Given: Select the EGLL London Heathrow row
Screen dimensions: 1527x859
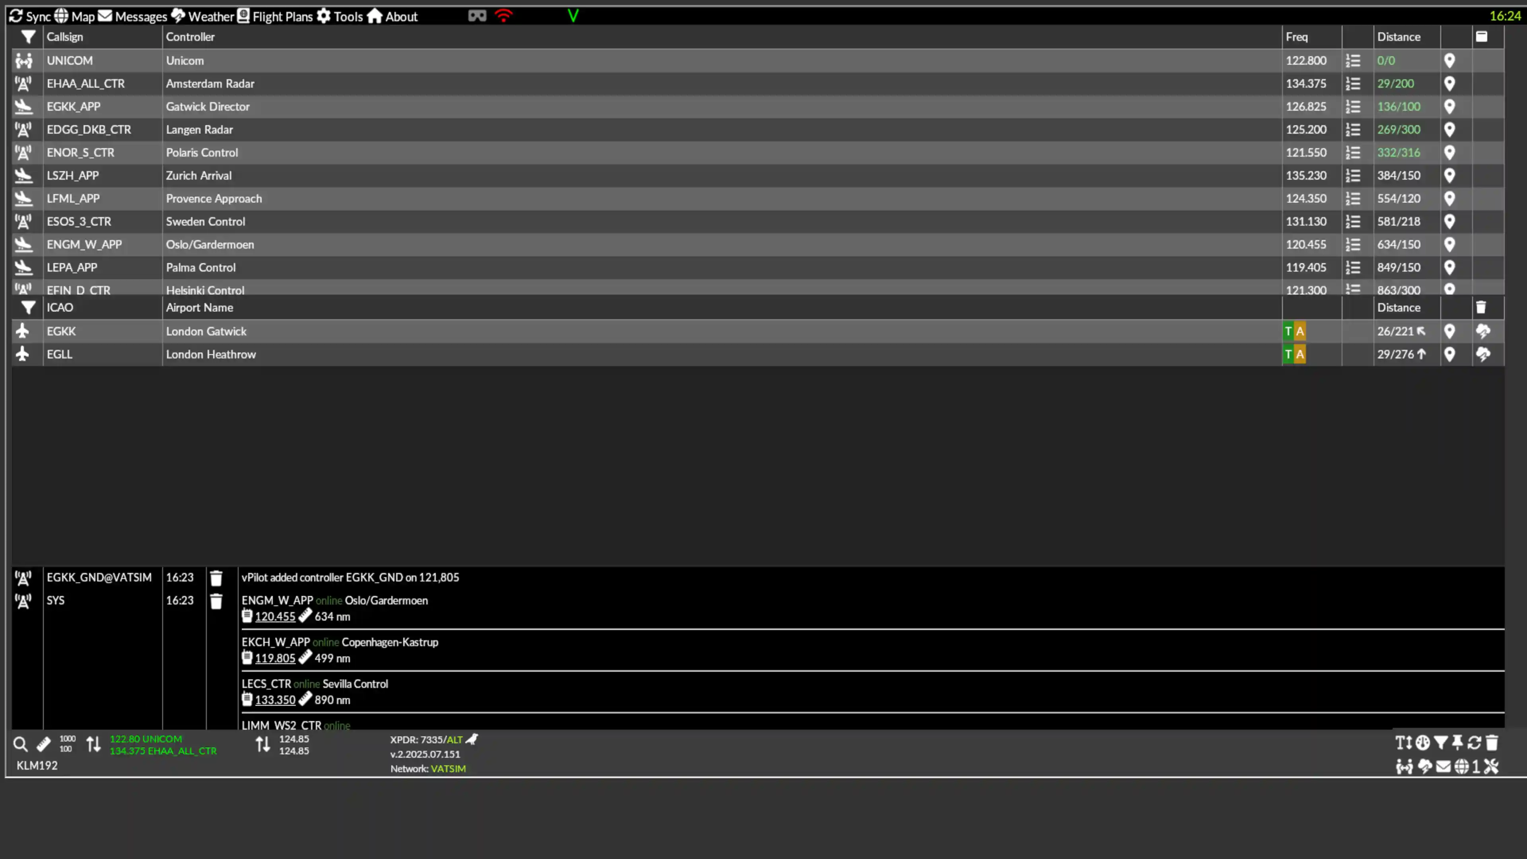Looking at the screenshot, I should tap(758, 354).
